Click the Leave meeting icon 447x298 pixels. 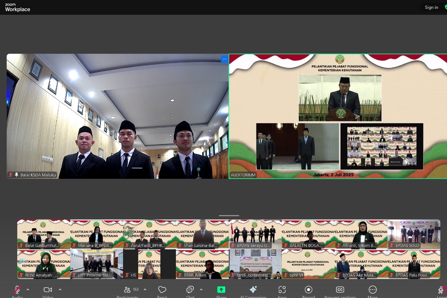[441, 290]
